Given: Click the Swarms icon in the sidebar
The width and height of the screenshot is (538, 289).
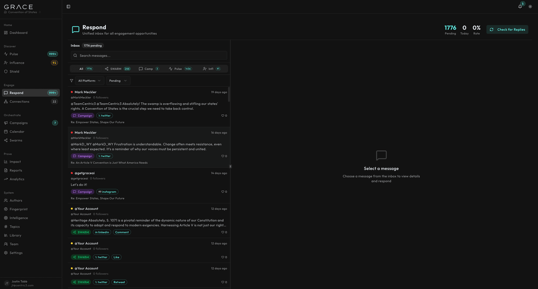Looking at the screenshot, I should coord(6,140).
